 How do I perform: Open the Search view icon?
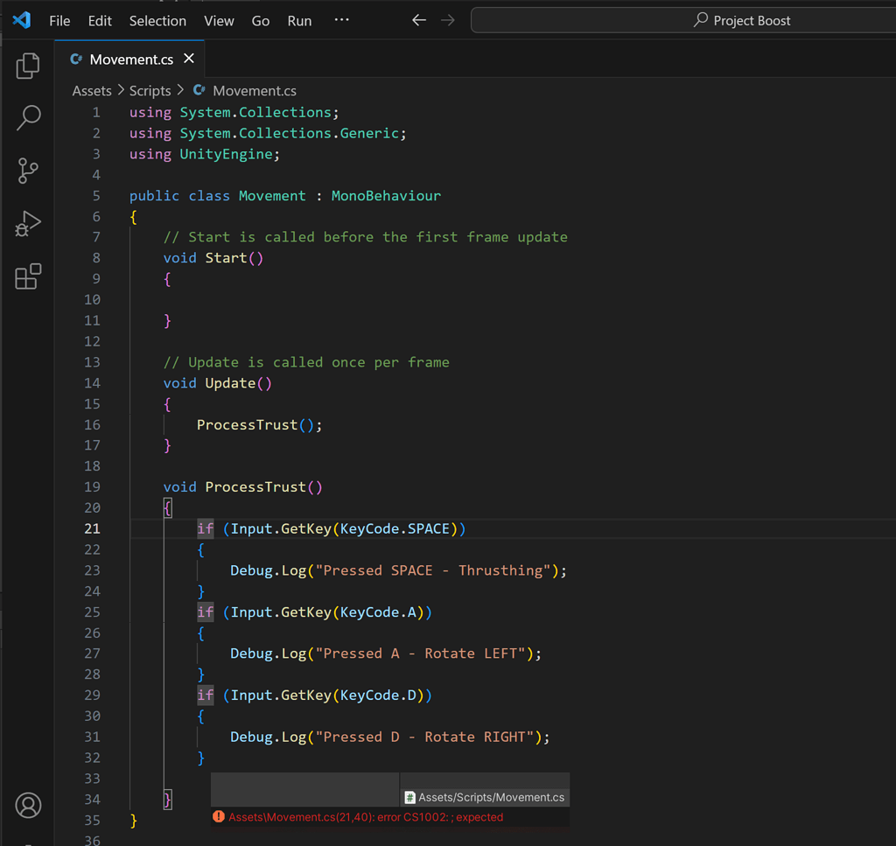click(28, 117)
